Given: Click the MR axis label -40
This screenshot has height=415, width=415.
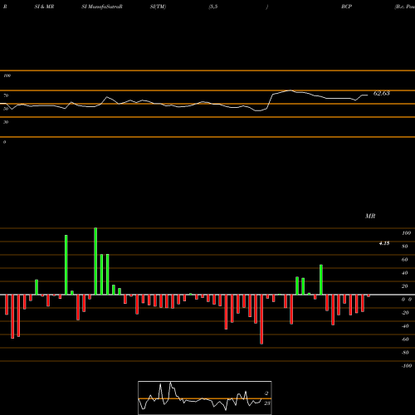Looking at the screenshot, I should [405, 326].
